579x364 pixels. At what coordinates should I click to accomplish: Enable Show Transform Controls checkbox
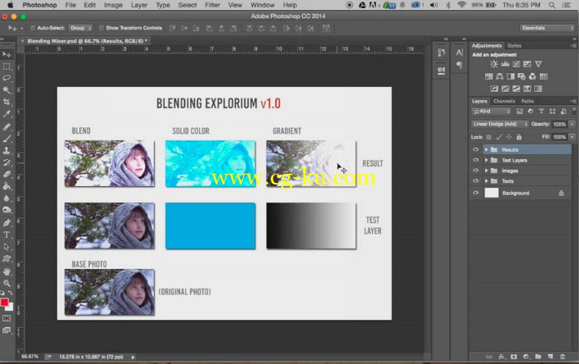[x=101, y=28]
